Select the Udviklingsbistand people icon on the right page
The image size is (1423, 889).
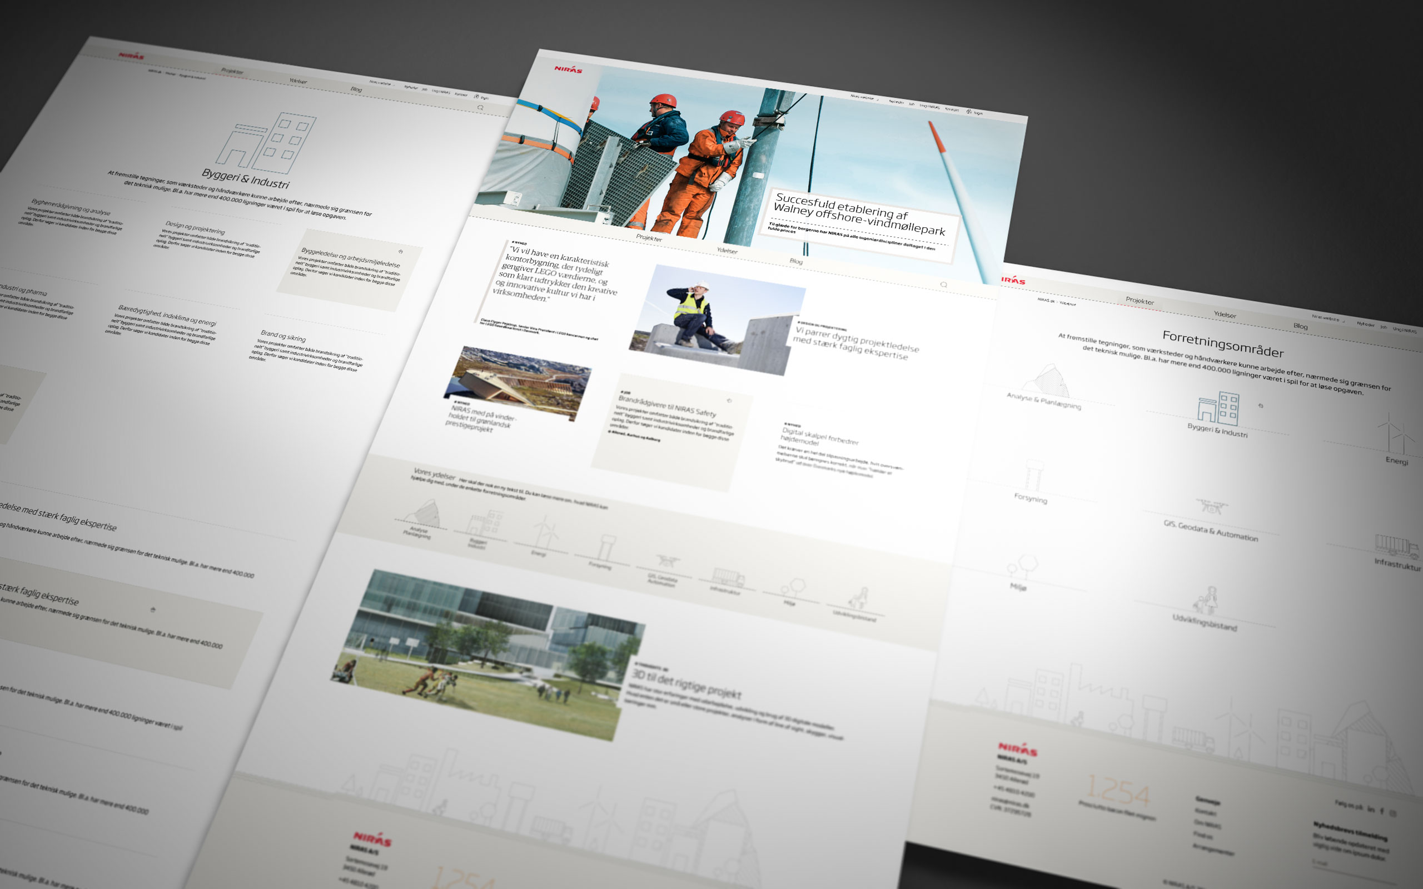1206,601
